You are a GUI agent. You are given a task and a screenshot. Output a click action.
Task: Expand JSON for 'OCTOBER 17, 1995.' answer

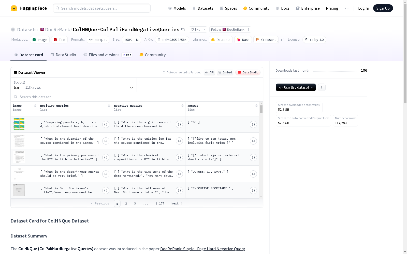(x=253, y=174)
